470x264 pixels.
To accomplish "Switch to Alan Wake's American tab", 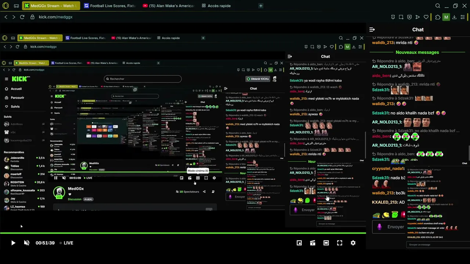I will click(169, 6).
